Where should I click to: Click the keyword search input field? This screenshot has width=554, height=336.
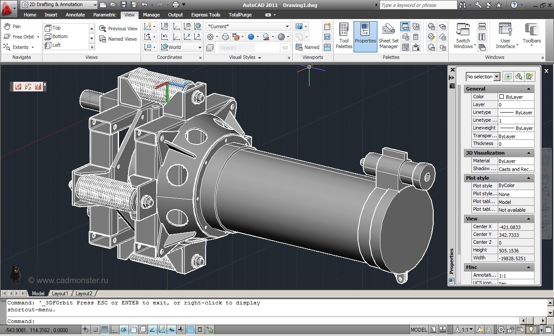418,5
